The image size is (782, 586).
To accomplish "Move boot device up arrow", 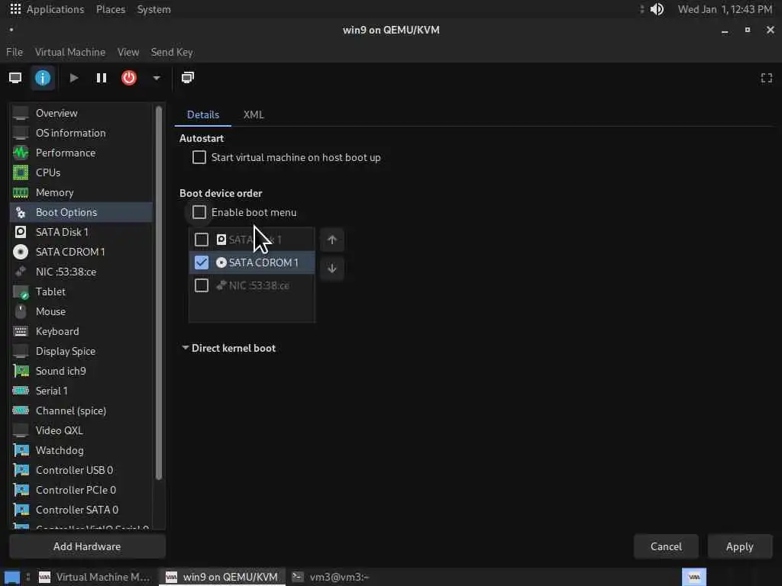I will pos(332,240).
